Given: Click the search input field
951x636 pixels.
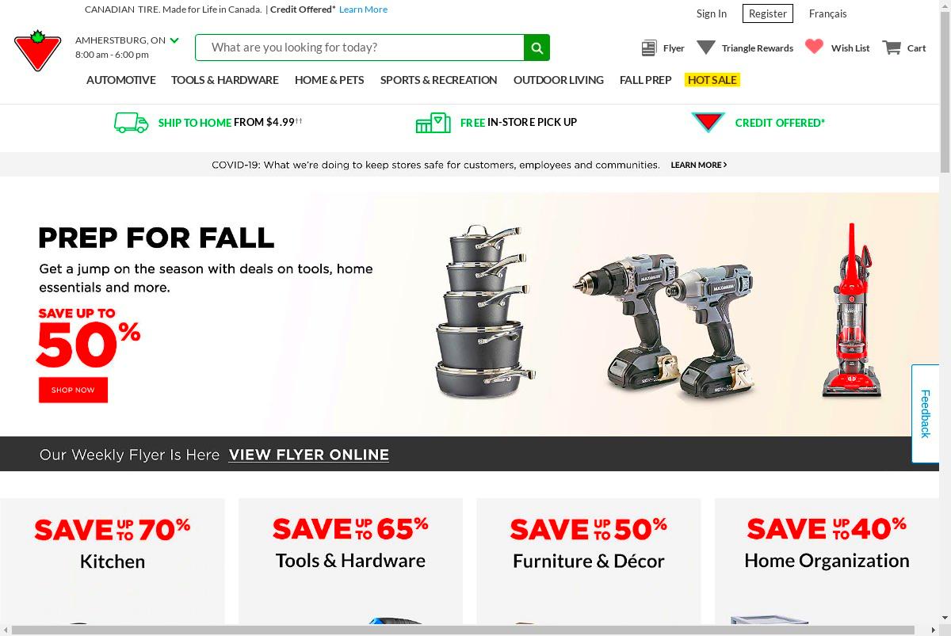Looking at the screenshot, I should [x=360, y=48].
